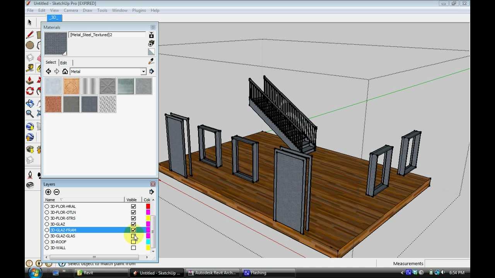This screenshot has height=278, width=495.
Task: Uncheck 3D-GLAZ-FRAM visible checkbox
Action: point(133,230)
